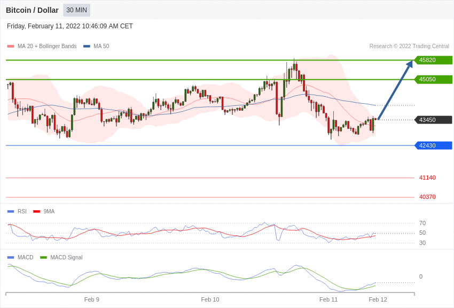Click the Feb 12 date axis label
Viewport: 454px width, 308px height.
point(378,299)
